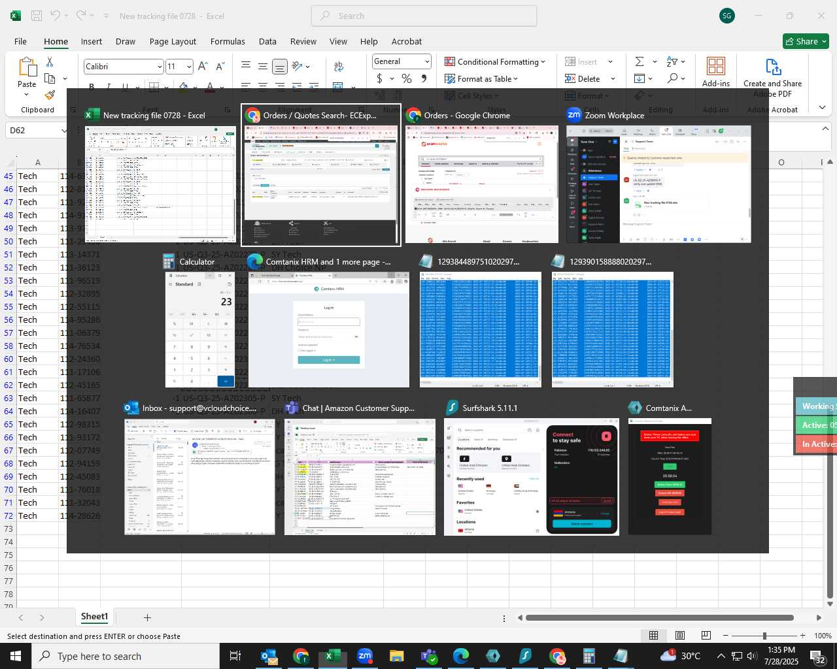The width and height of the screenshot is (837, 669).
Task: Click the zoom in plus button
Action: point(802,636)
